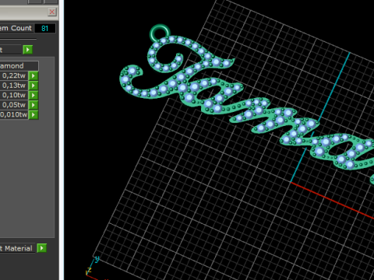
Task: Click green arrow beside 0,22tw
Action: [x=34, y=76]
